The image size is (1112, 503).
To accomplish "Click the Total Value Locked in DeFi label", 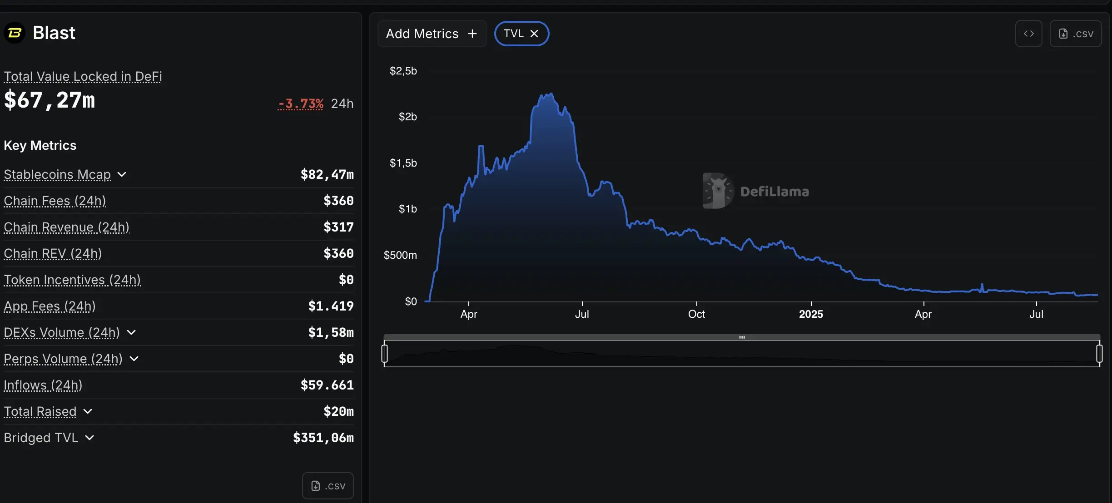I will tap(83, 76).
